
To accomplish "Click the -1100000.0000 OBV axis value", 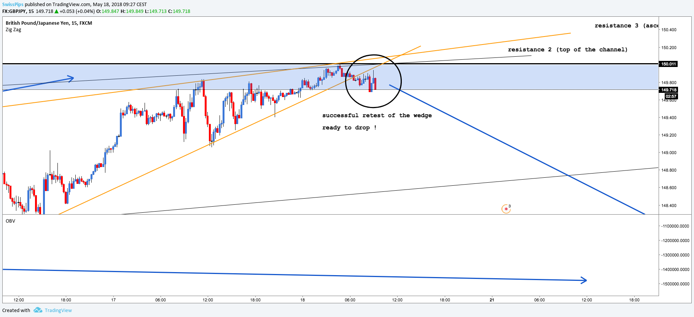I will click(675, 226).
